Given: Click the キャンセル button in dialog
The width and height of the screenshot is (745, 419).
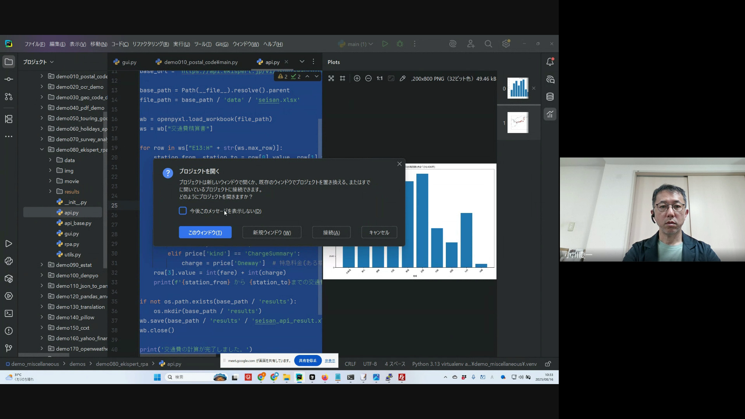Looking at the screenshot, I should [379, 232].
